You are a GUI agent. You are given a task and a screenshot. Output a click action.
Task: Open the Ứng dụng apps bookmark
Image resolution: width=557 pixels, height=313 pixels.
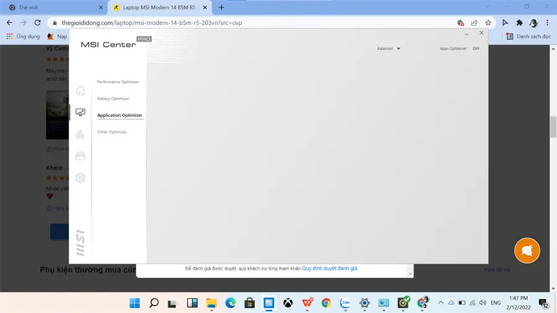click(x=23, y=36)
